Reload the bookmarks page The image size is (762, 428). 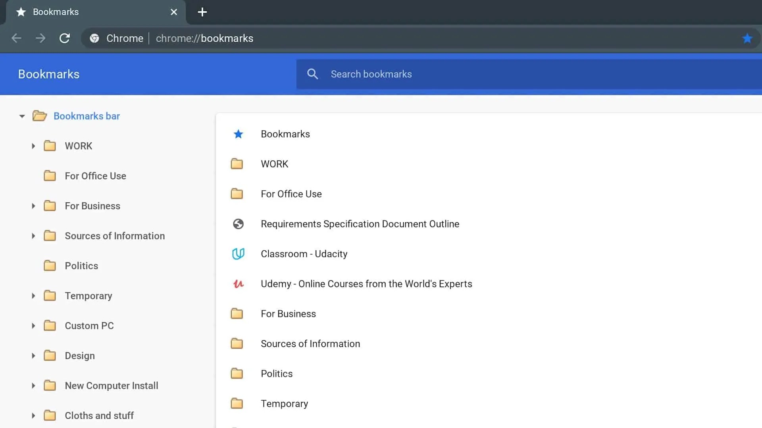point(65,38)
